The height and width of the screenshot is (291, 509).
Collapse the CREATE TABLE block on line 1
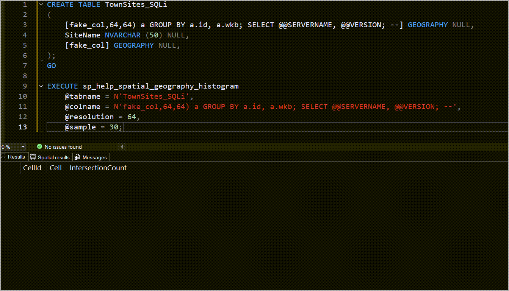(x=41, y=5)
